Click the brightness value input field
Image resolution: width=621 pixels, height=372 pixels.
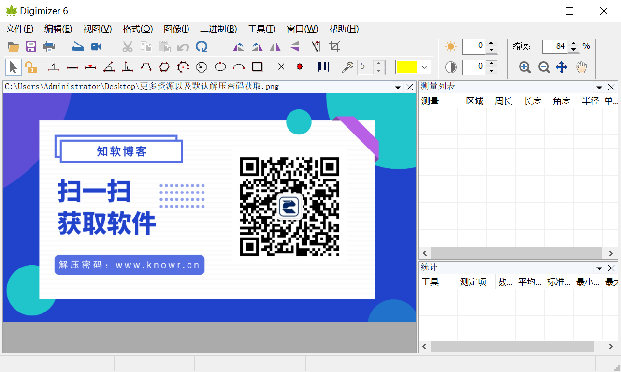[x=474, y=46]
